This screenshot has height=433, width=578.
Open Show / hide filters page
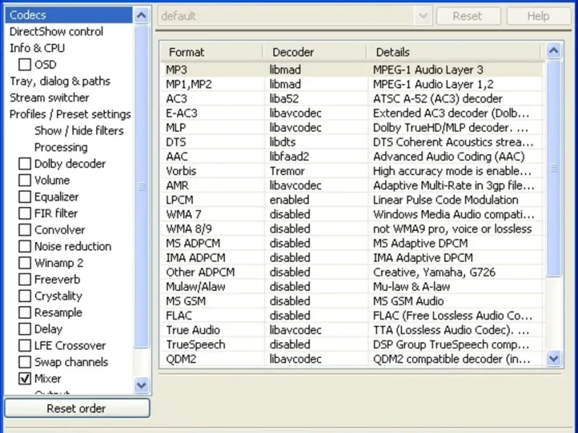tap(79, 131)
